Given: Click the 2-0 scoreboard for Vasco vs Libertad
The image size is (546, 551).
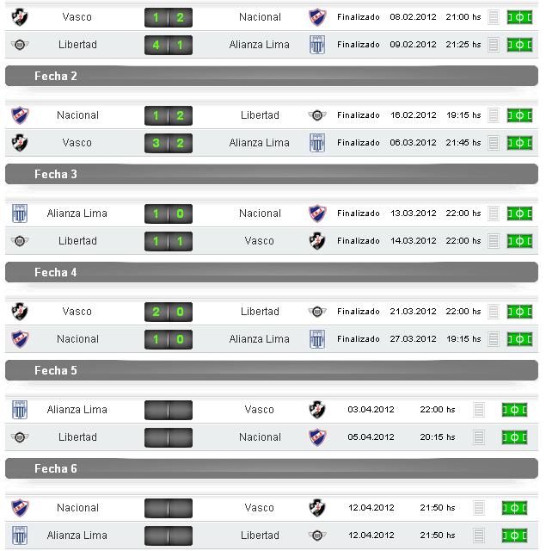Looking at the screenshot, I should pyautogui.click(x=169, y=312).
